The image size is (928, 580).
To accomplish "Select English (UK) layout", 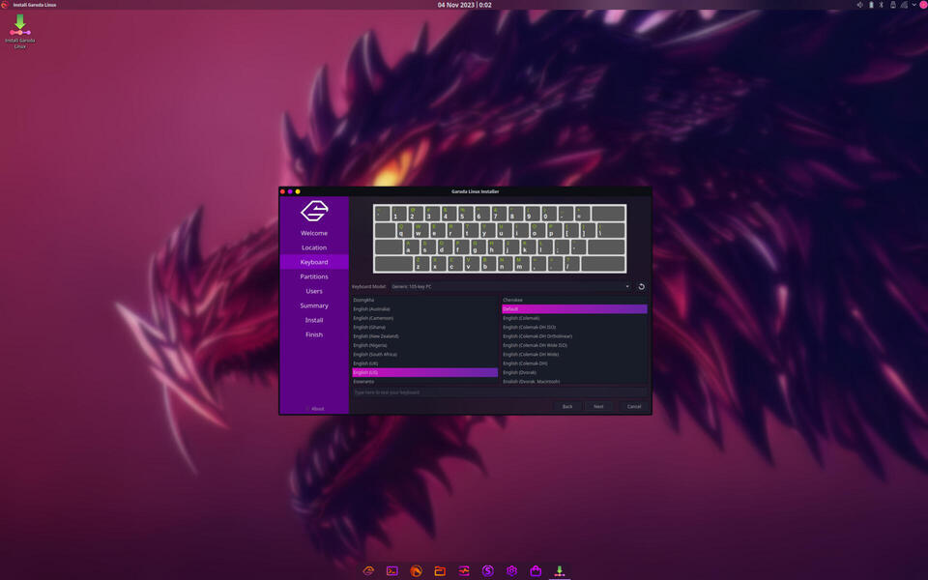I will pos(425,363).
